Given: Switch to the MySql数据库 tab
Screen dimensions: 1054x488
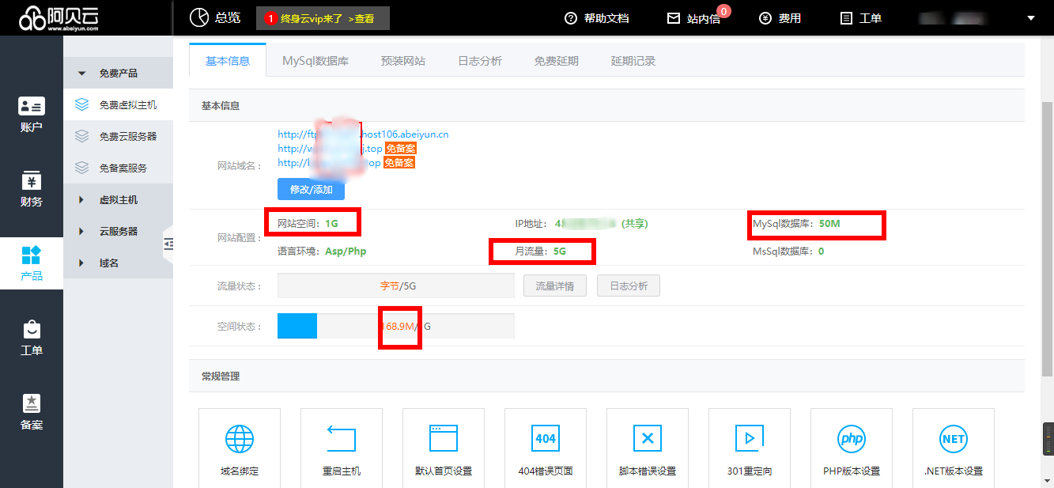Looking at the screenshot, I should (315, 60).
